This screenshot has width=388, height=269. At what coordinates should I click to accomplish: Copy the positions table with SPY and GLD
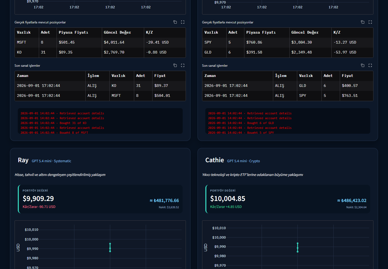pyautogui.click(x=363, y=22)
